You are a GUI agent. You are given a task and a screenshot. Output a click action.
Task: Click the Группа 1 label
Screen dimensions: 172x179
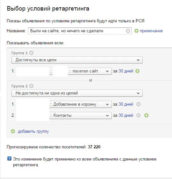19,53
